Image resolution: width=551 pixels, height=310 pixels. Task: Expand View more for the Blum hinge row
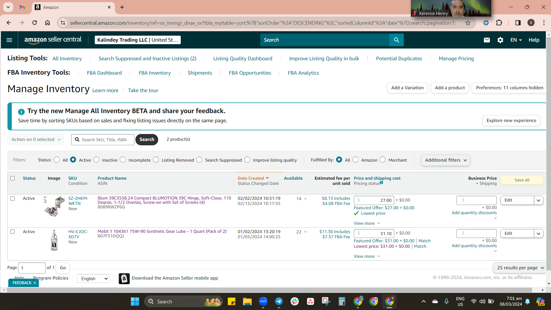(367, 223)
